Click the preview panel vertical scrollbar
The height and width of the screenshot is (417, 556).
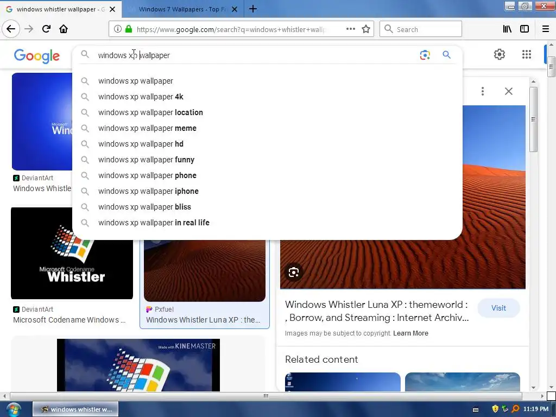[x=533, y=119]
